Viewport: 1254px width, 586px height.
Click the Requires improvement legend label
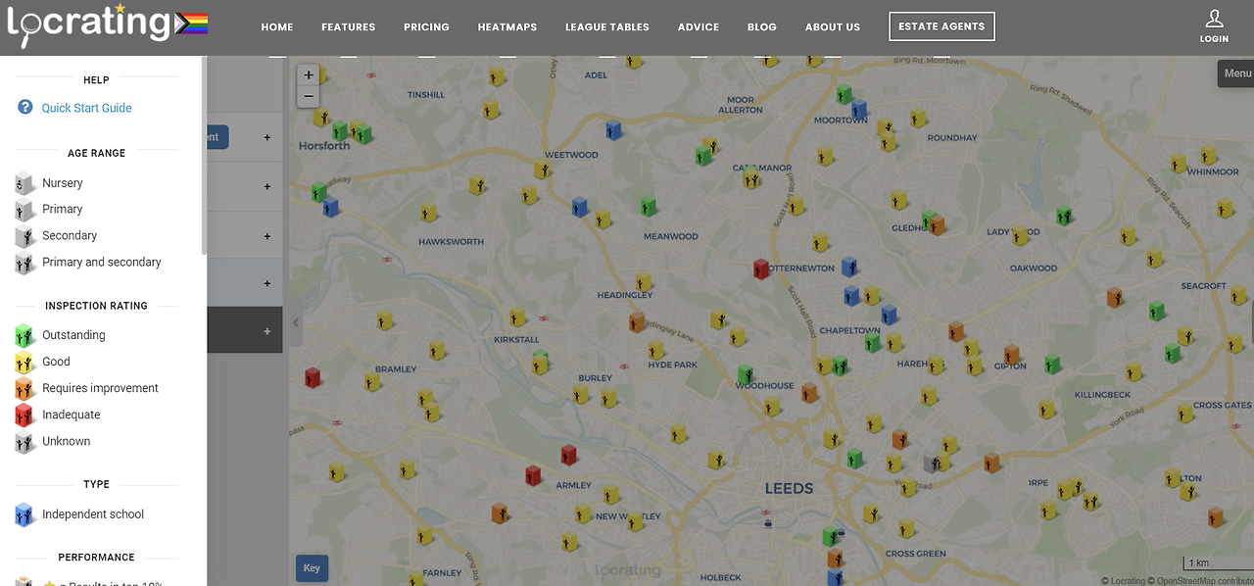[x=100, y=388]
